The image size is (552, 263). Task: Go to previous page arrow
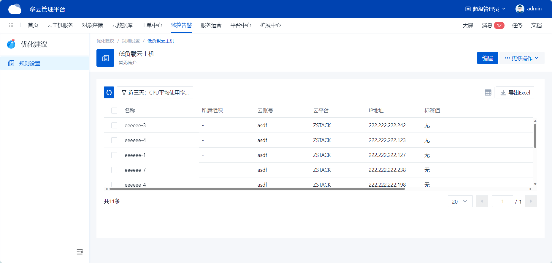click(482, 201)
